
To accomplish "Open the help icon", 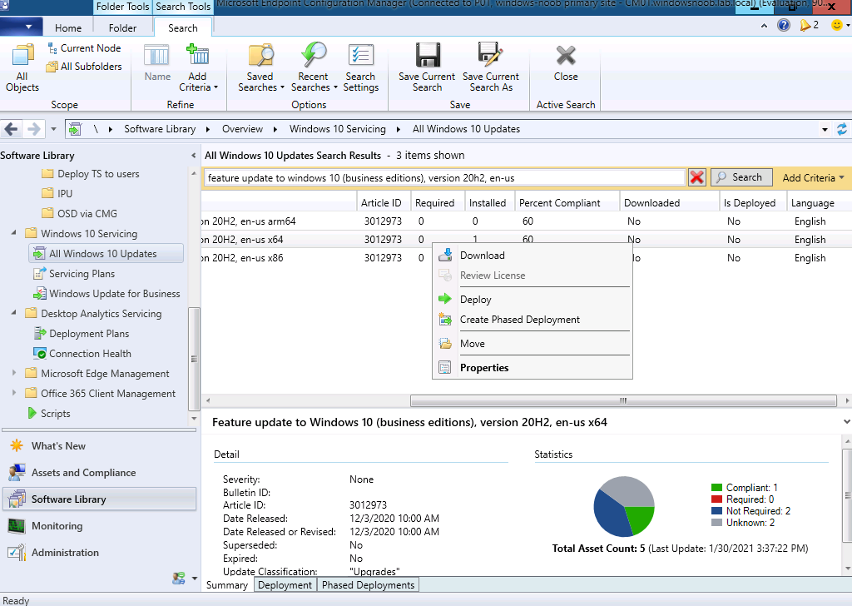I will (784, 25).
